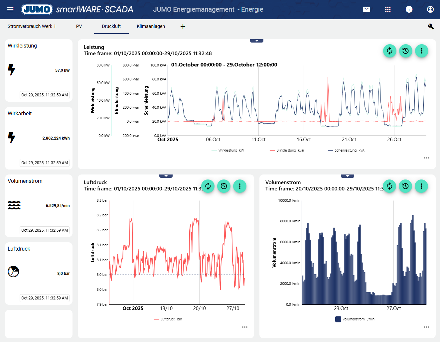Switch to Stromverbrauch Werk 1 tab
Image resolution: width=440 pixels, height=342 pixels.
[x=32, y=26]
